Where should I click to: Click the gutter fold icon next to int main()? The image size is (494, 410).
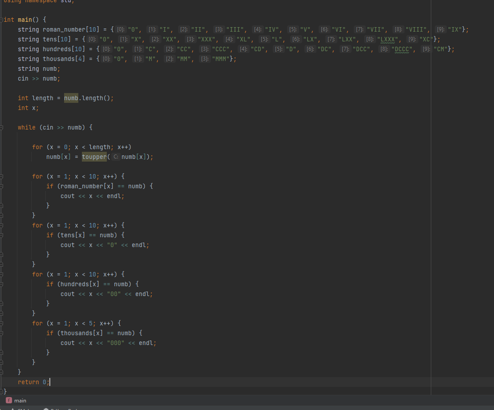2,20
